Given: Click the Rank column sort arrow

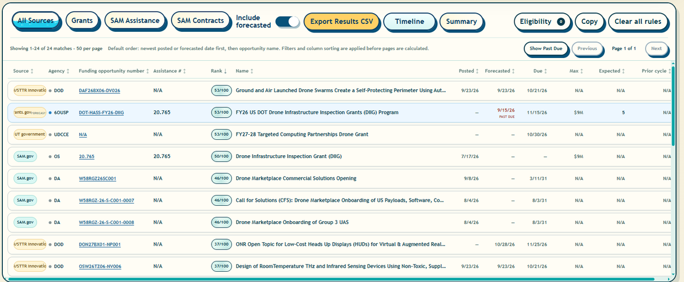Looking at the screenshot, I should (226, 71).
